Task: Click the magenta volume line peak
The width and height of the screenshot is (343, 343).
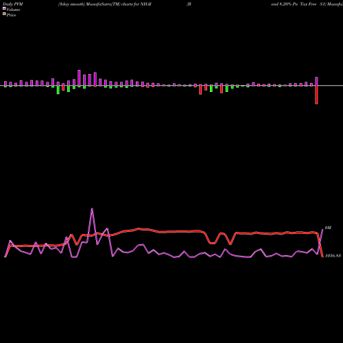Action: [92, 209]
